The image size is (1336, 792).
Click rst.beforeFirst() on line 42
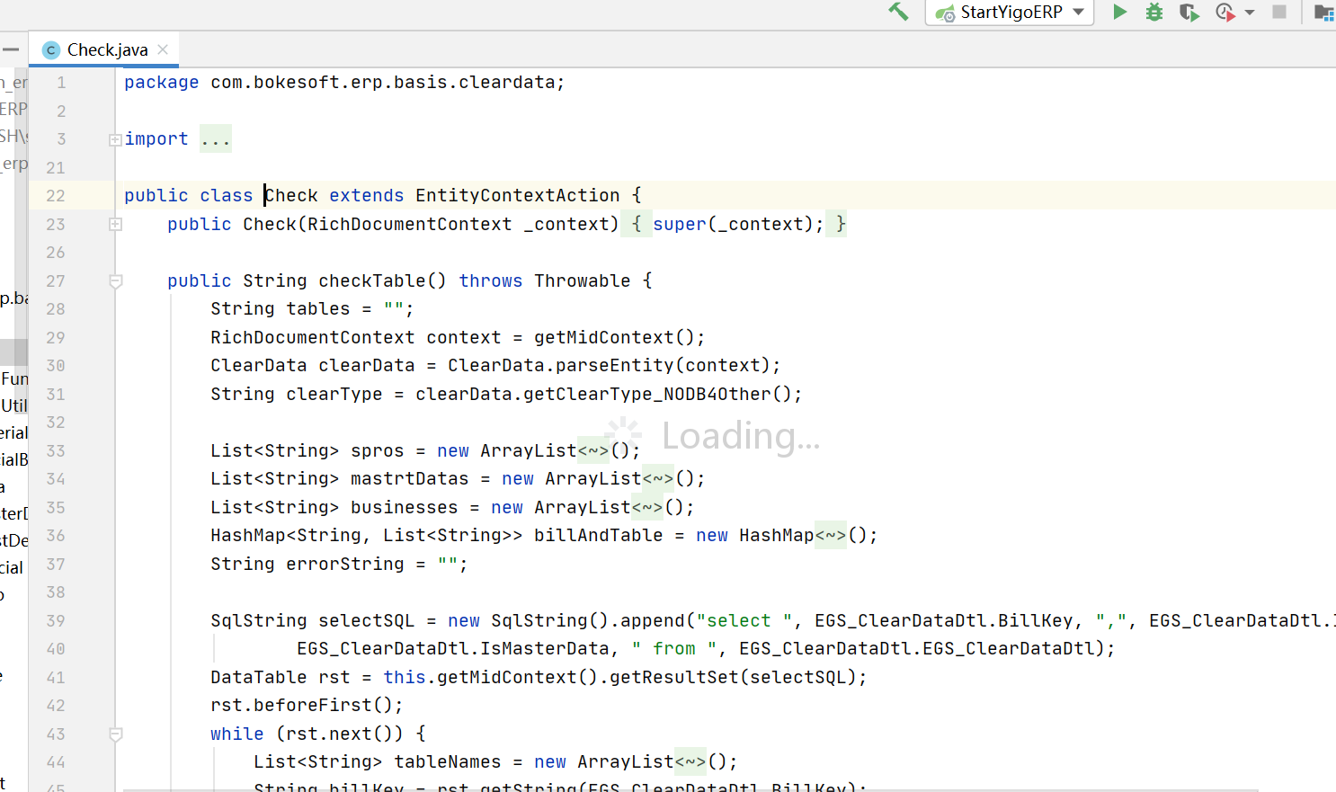pyautogui.click(x=302, y=705)
